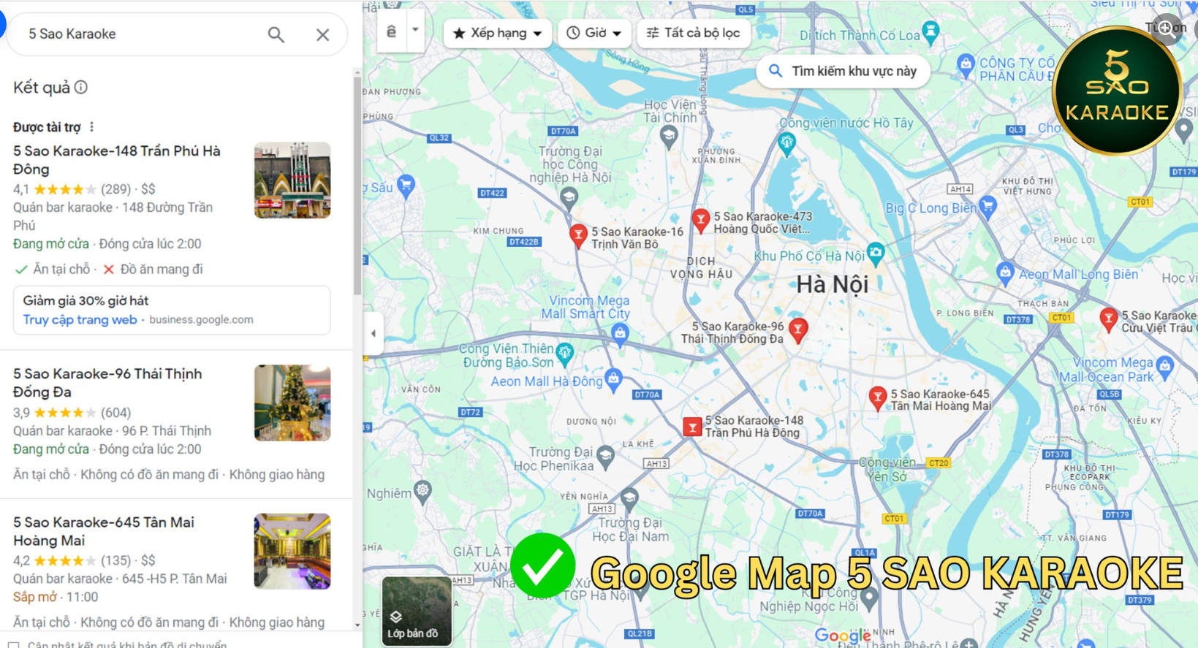1198x648 pixels.
Task: Click Trường Đại Học Phenikaa marker
Action: [605, 457]
